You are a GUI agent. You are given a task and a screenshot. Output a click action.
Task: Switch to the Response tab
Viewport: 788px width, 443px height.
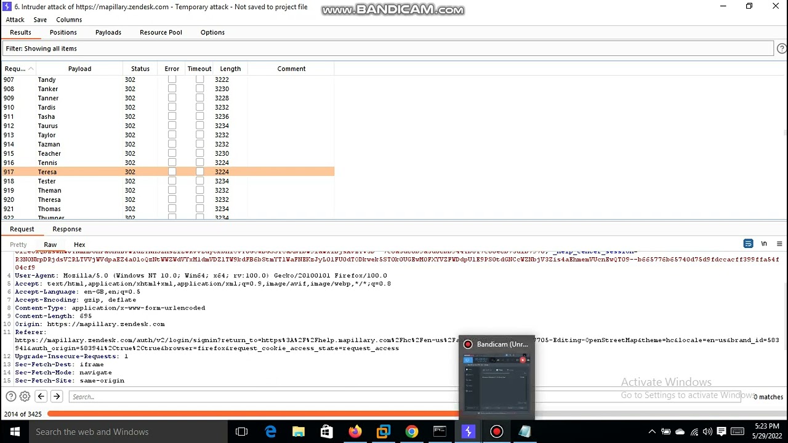pos(67,229)
